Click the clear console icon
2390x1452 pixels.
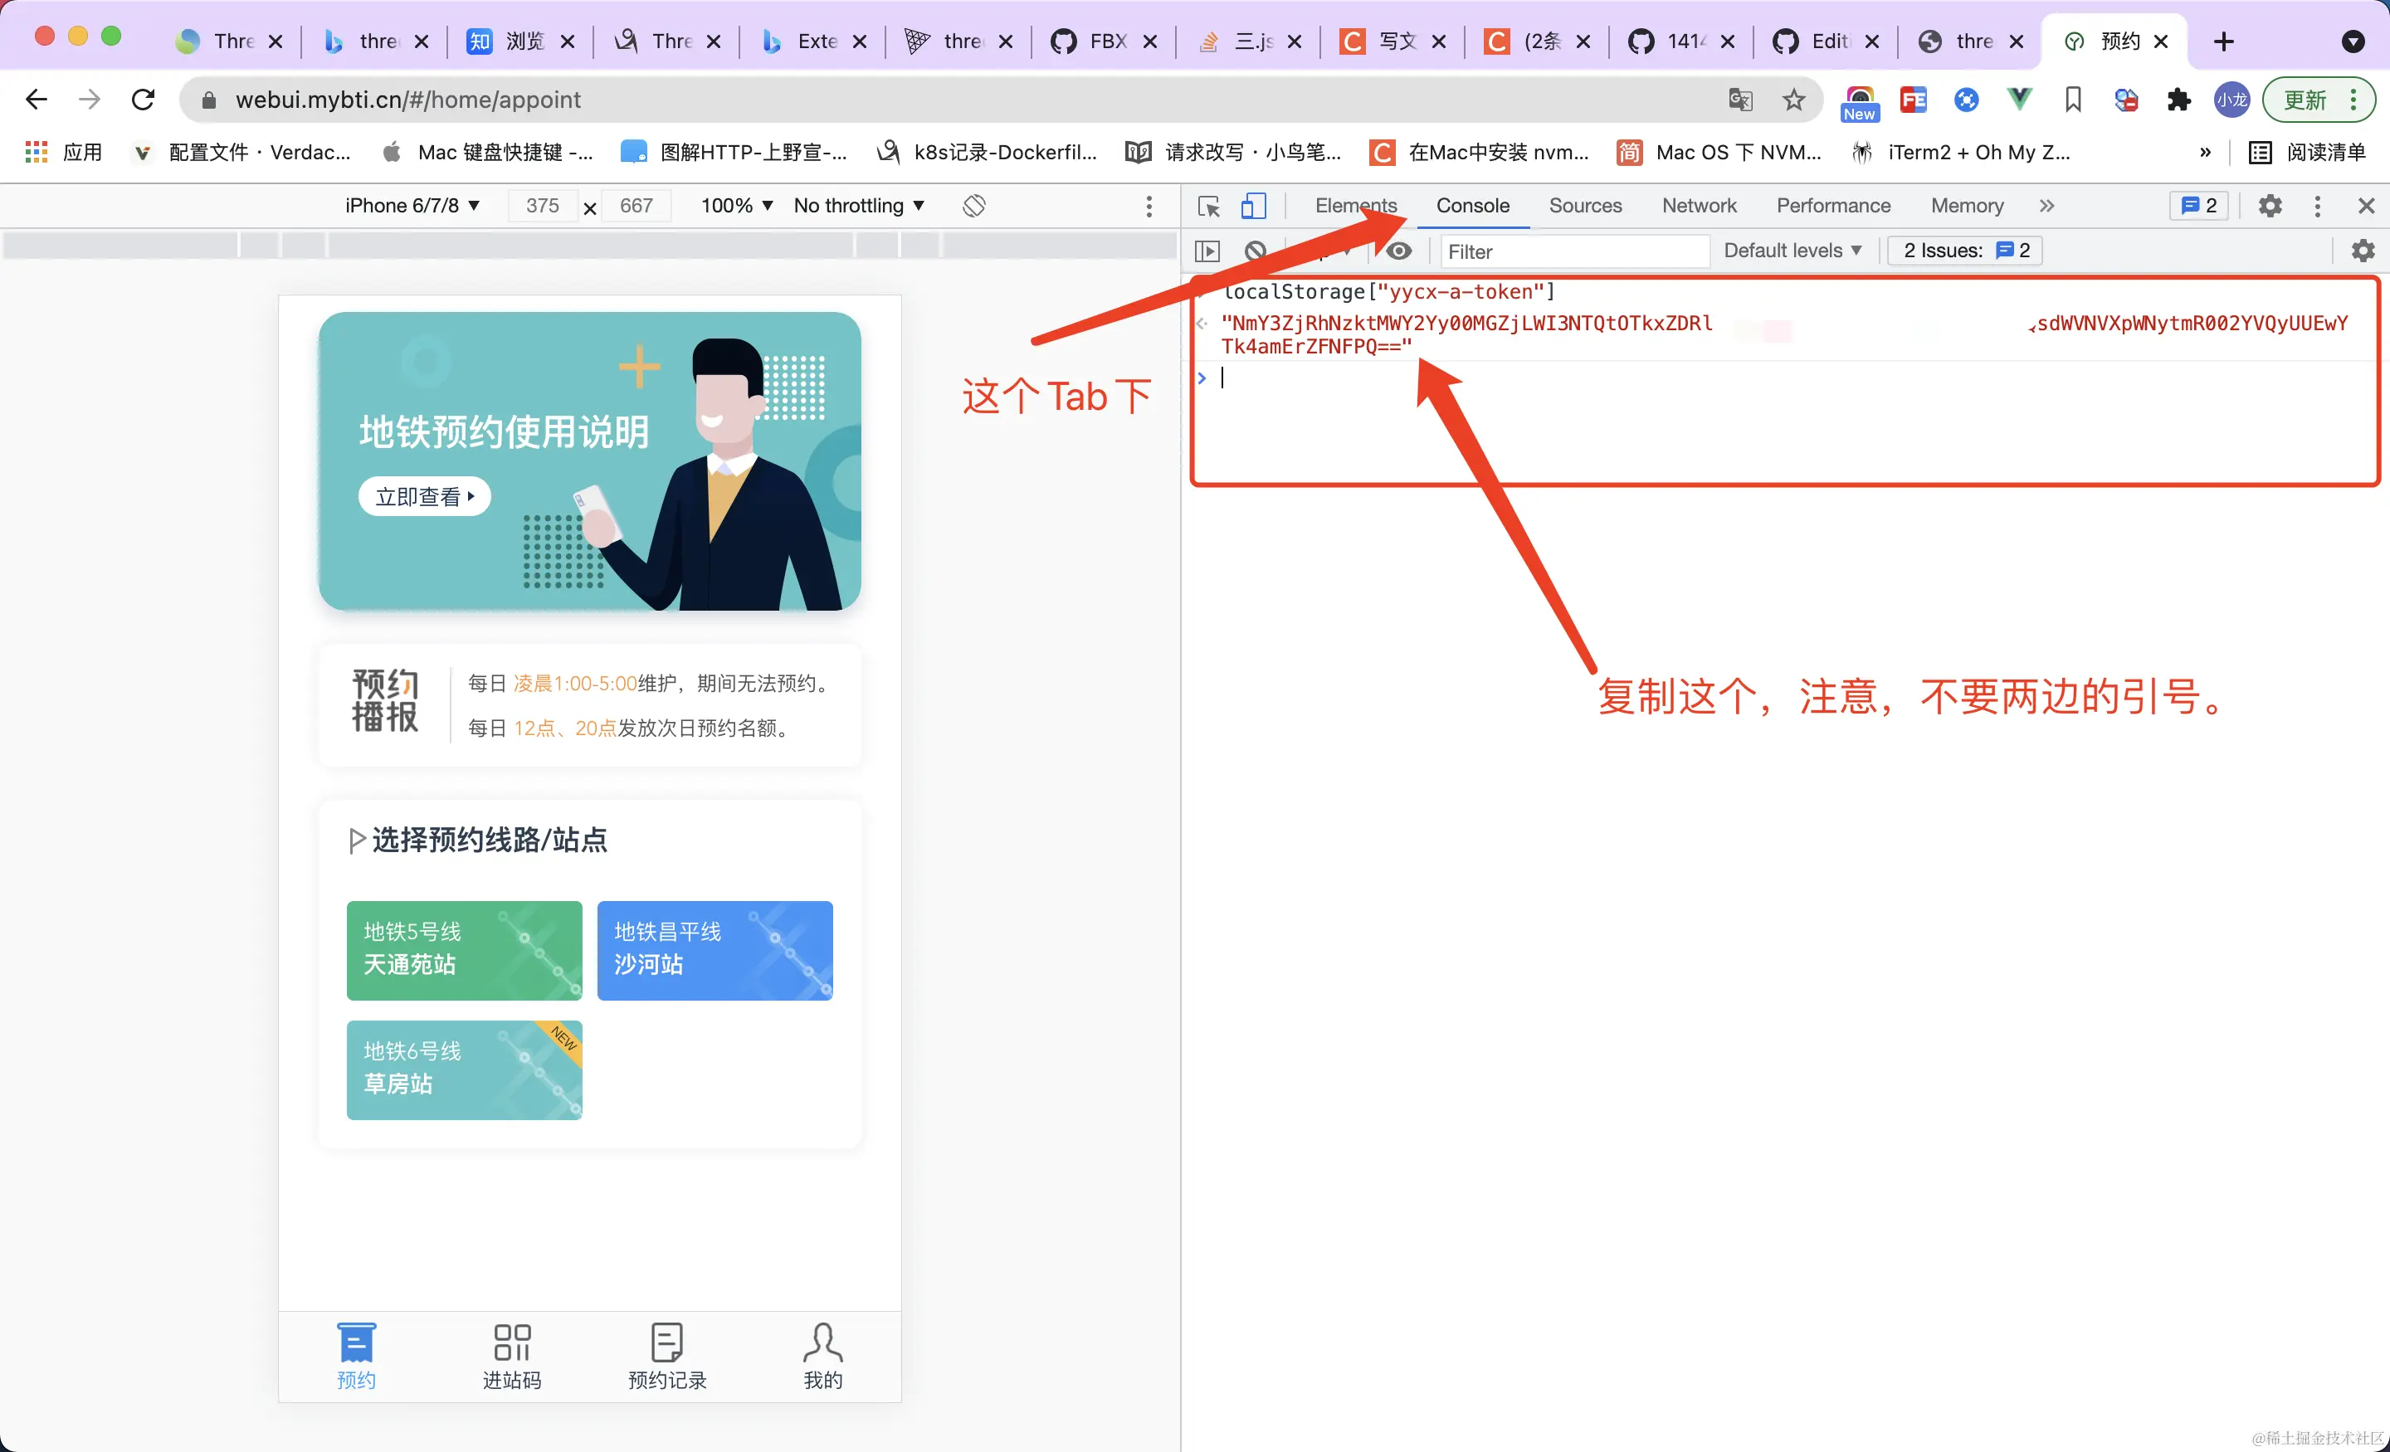coord(1255,251)
